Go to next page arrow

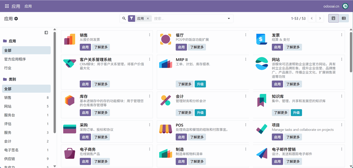point(320,18)
